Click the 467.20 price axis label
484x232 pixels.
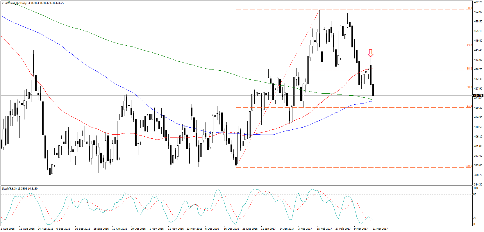478,2
